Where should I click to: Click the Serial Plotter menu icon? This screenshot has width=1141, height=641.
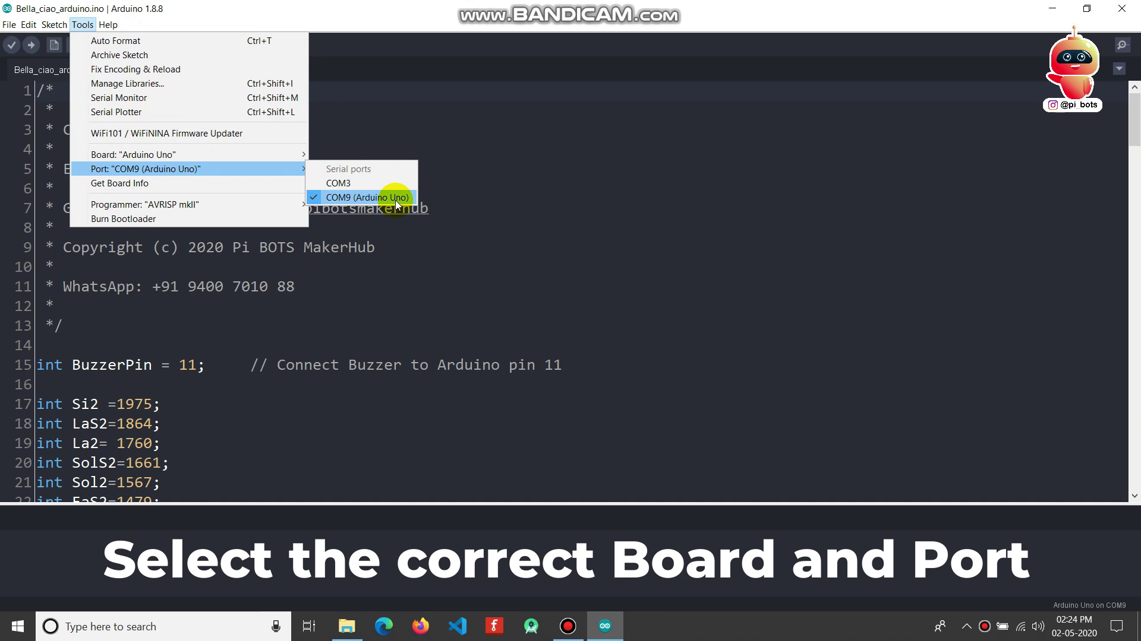point(116,111)
